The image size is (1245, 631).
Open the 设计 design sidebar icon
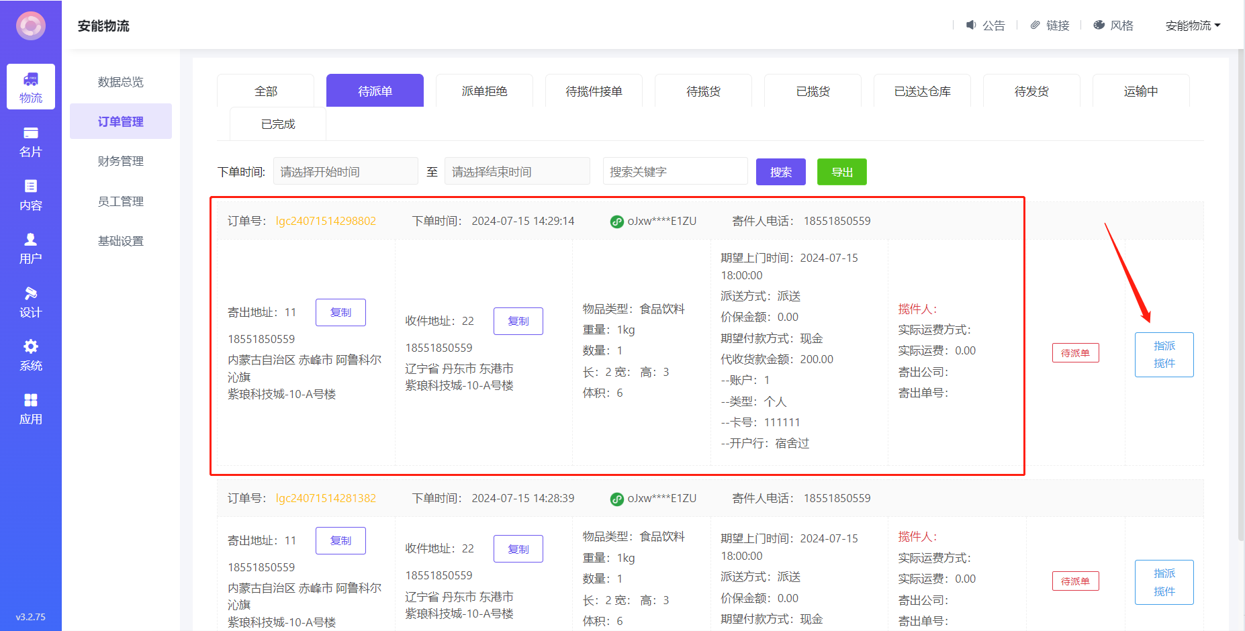coord(31,301)
